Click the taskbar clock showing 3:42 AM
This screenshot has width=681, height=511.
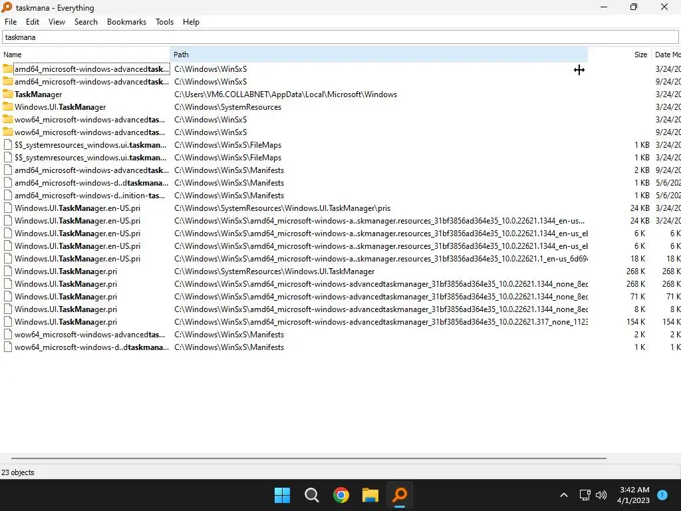pyautogui.click(x=634, y=495)
